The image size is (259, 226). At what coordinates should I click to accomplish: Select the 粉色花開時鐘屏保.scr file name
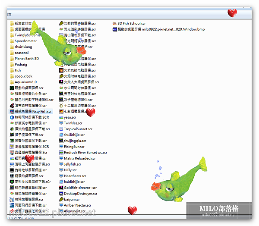[x=31, y=194]
